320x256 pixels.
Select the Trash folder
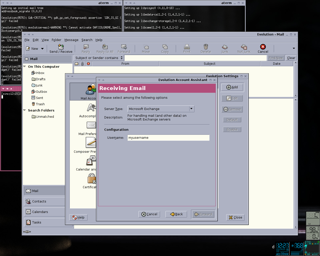pos(38,104)
